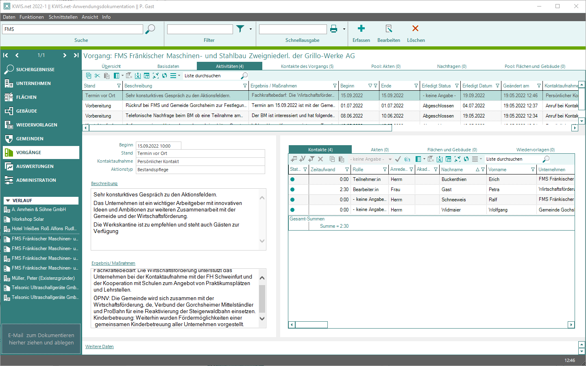The width and height of the screenshot is (586, 366).
Task: Click magnifier next to contacts Liste durchsuchen
Action: pyautogui.click(x=546, y=159)
